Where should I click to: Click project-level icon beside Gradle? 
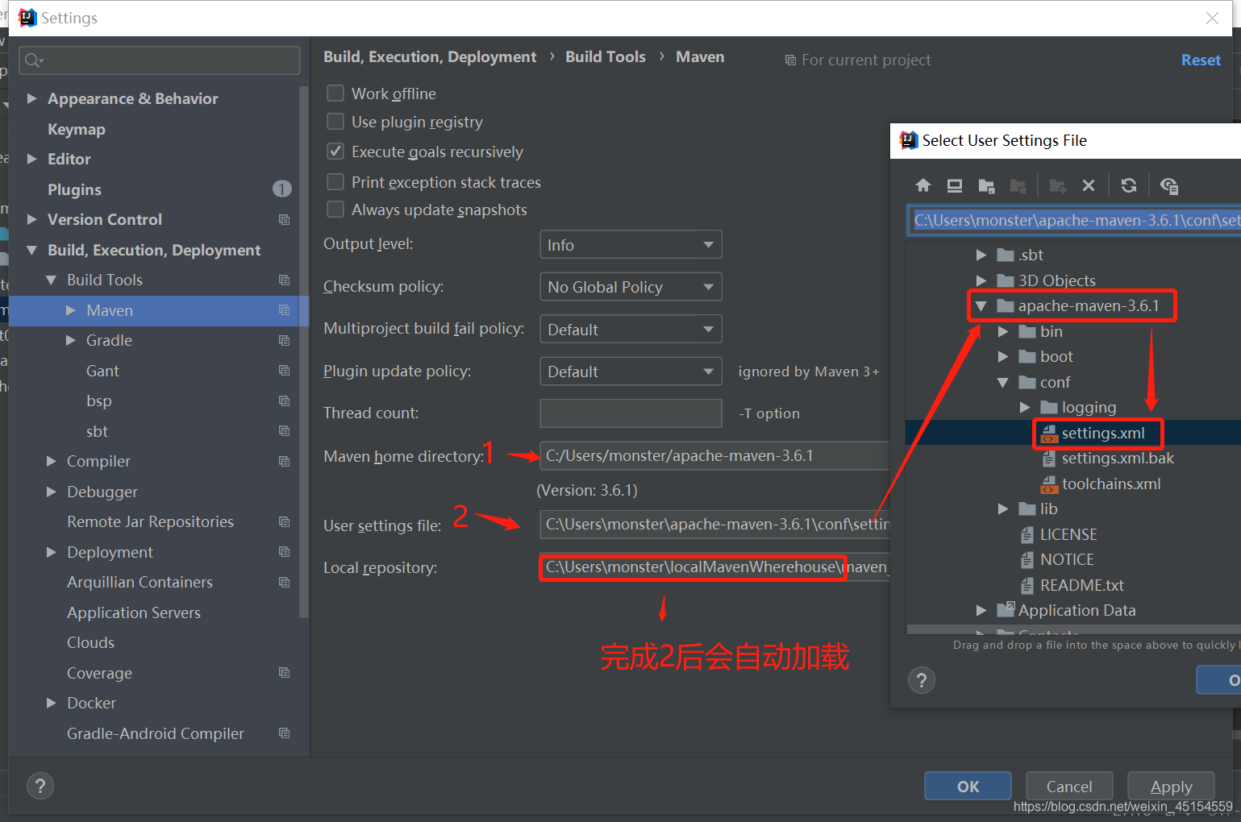(284, 341)
